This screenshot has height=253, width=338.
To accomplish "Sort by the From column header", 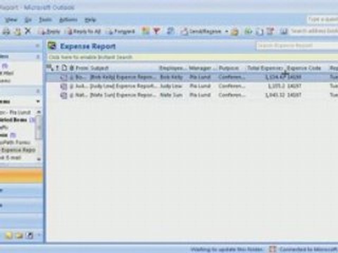I will point(82,68).
